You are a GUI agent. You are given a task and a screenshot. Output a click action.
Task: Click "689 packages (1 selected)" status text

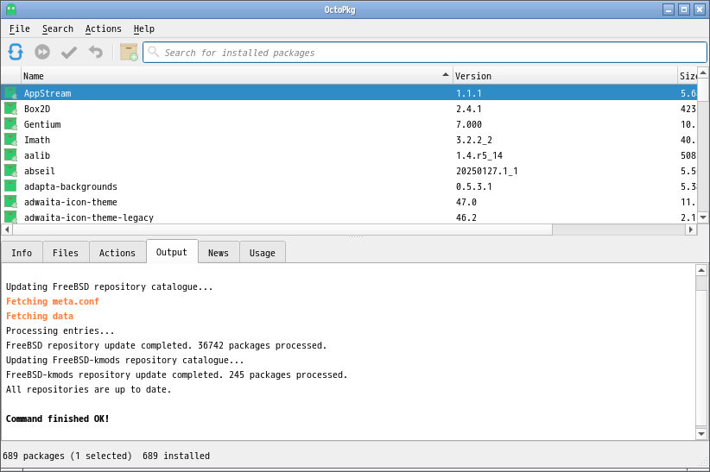[x=67, y=456]
